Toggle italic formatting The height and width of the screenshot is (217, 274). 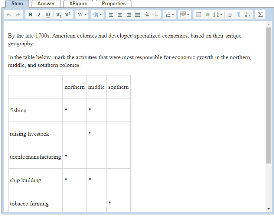click(x=39, y=15)
